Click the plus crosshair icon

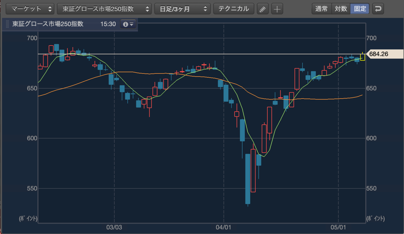pos(277,9)
